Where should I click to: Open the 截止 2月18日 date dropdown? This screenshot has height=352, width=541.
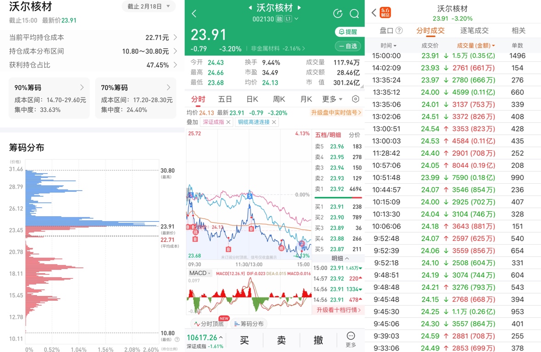[x=149, y=6]
